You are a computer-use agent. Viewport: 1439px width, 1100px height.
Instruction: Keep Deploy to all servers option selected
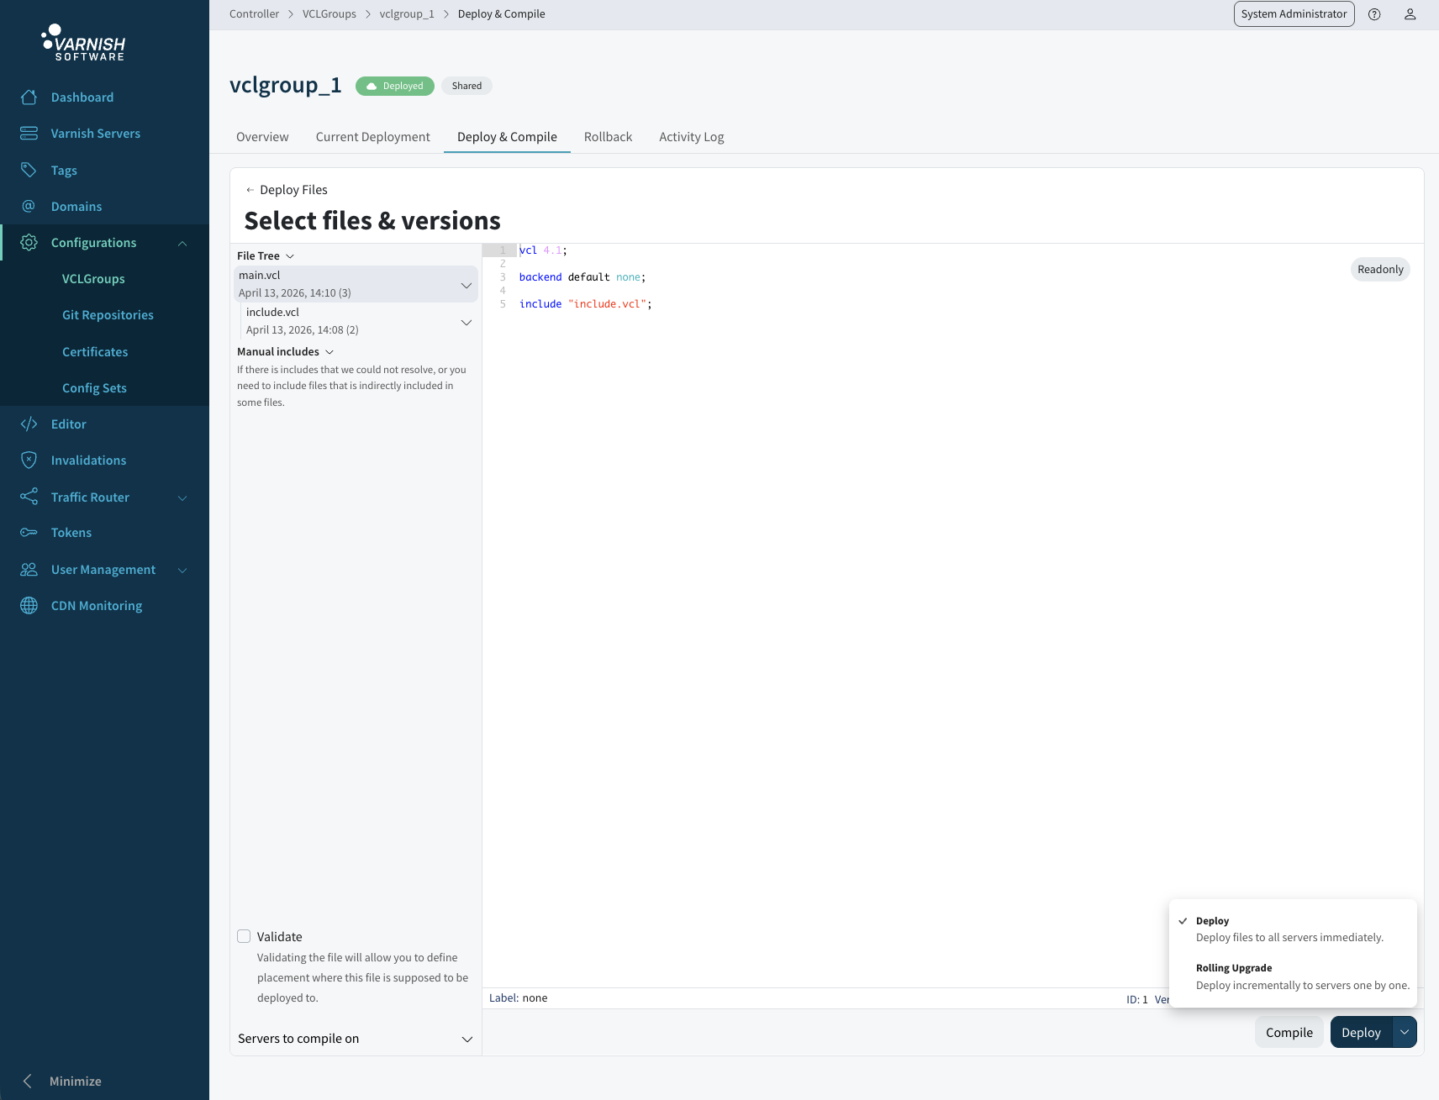[x=1213, y=920]
